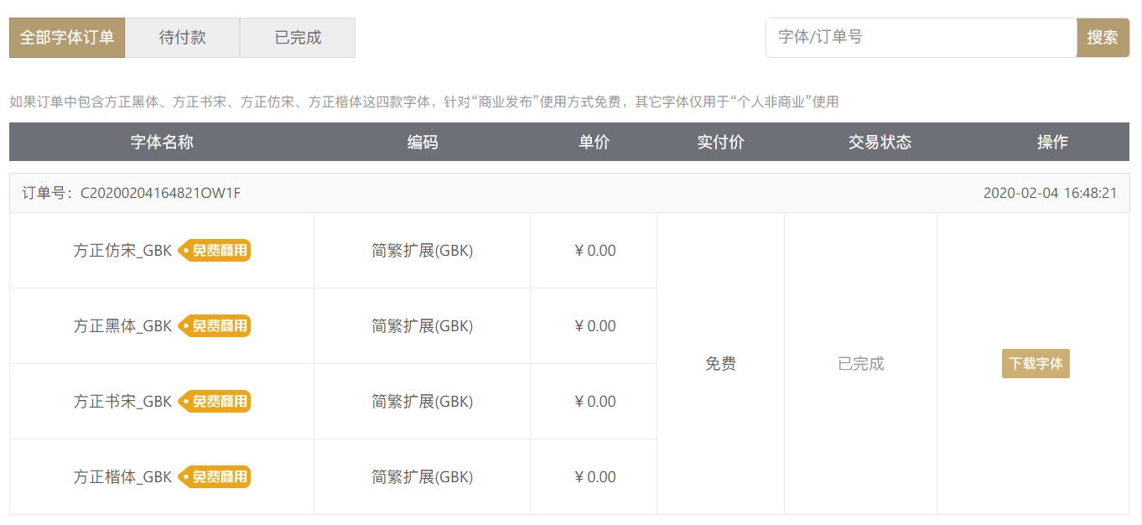Switch to the 全部字体订单 tab
The image size is (1142, 525).
click(67, 38)
